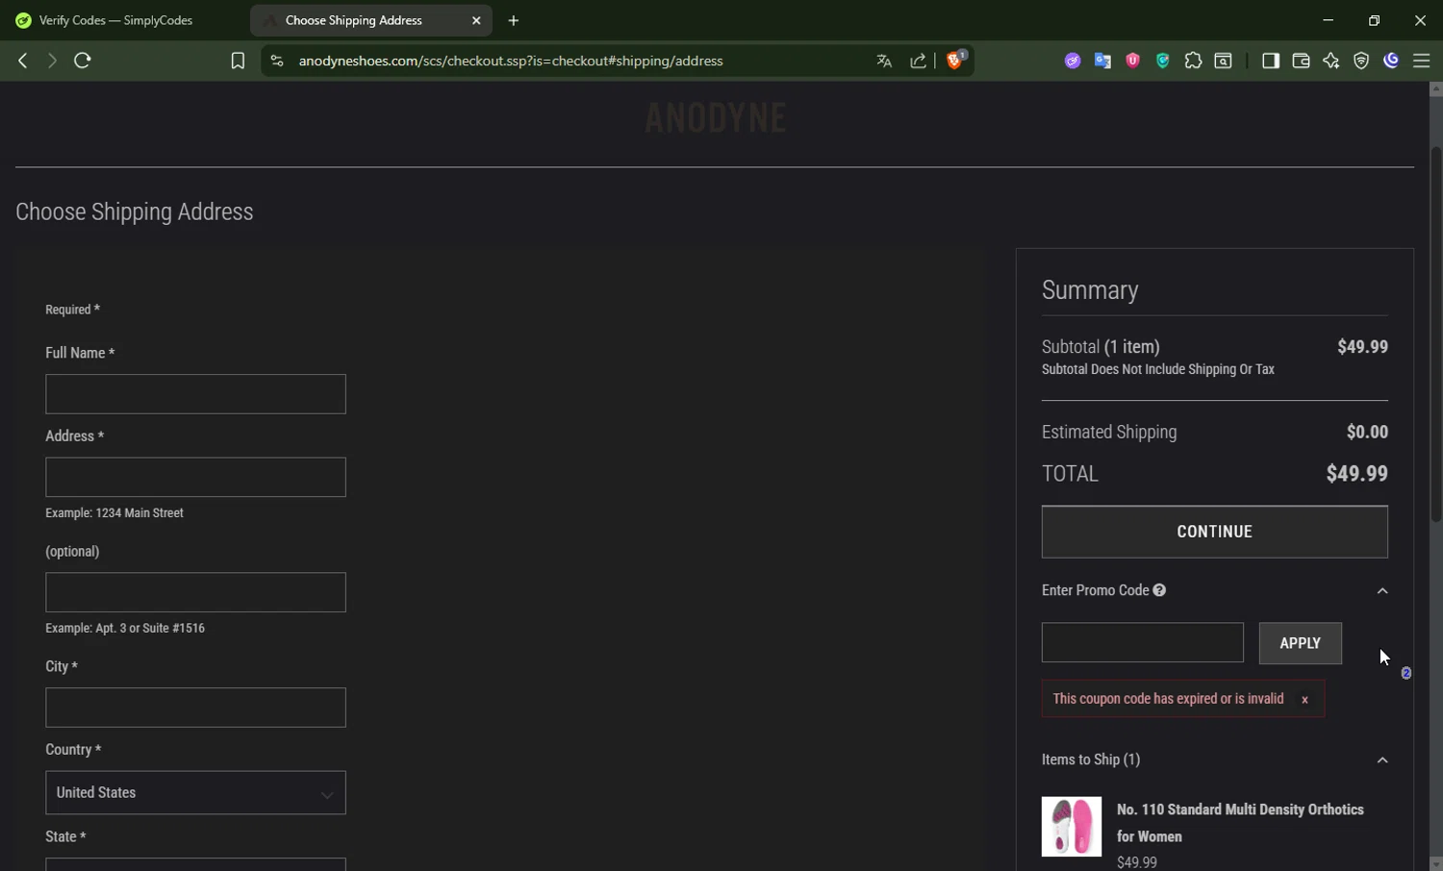Viewport: 1443px width, 871px height.
Task: Toggle the browser sidebar panel
Action: click(x=1271, y=61)
